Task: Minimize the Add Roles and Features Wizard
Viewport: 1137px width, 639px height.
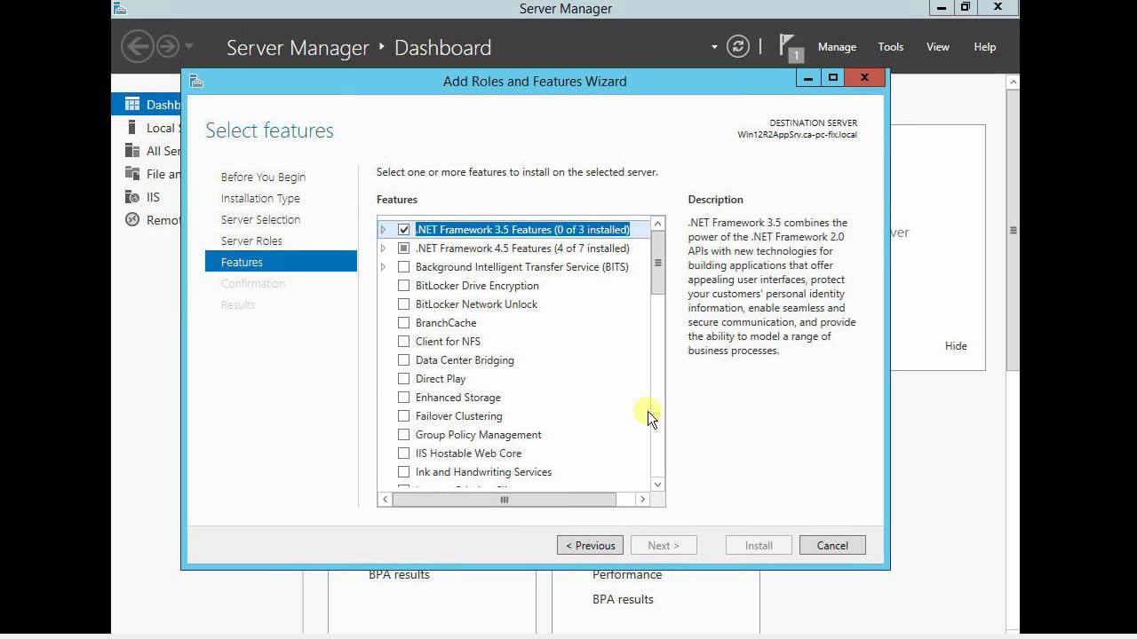Action: click(x=807, y=78)
